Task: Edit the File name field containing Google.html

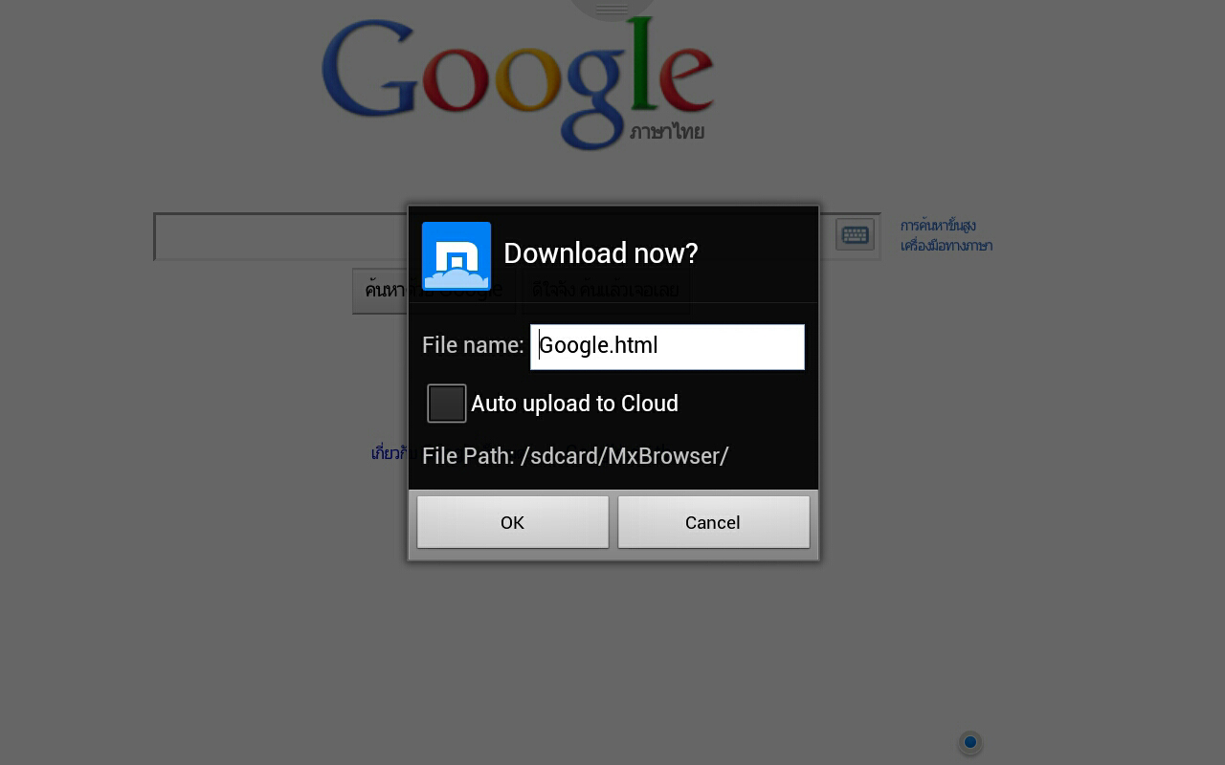Action: pyautogui.click(x=667, y=346)
